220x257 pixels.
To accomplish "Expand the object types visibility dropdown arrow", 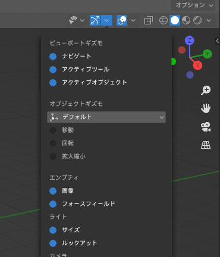I will pyautogui.click(x=82, y=20).
